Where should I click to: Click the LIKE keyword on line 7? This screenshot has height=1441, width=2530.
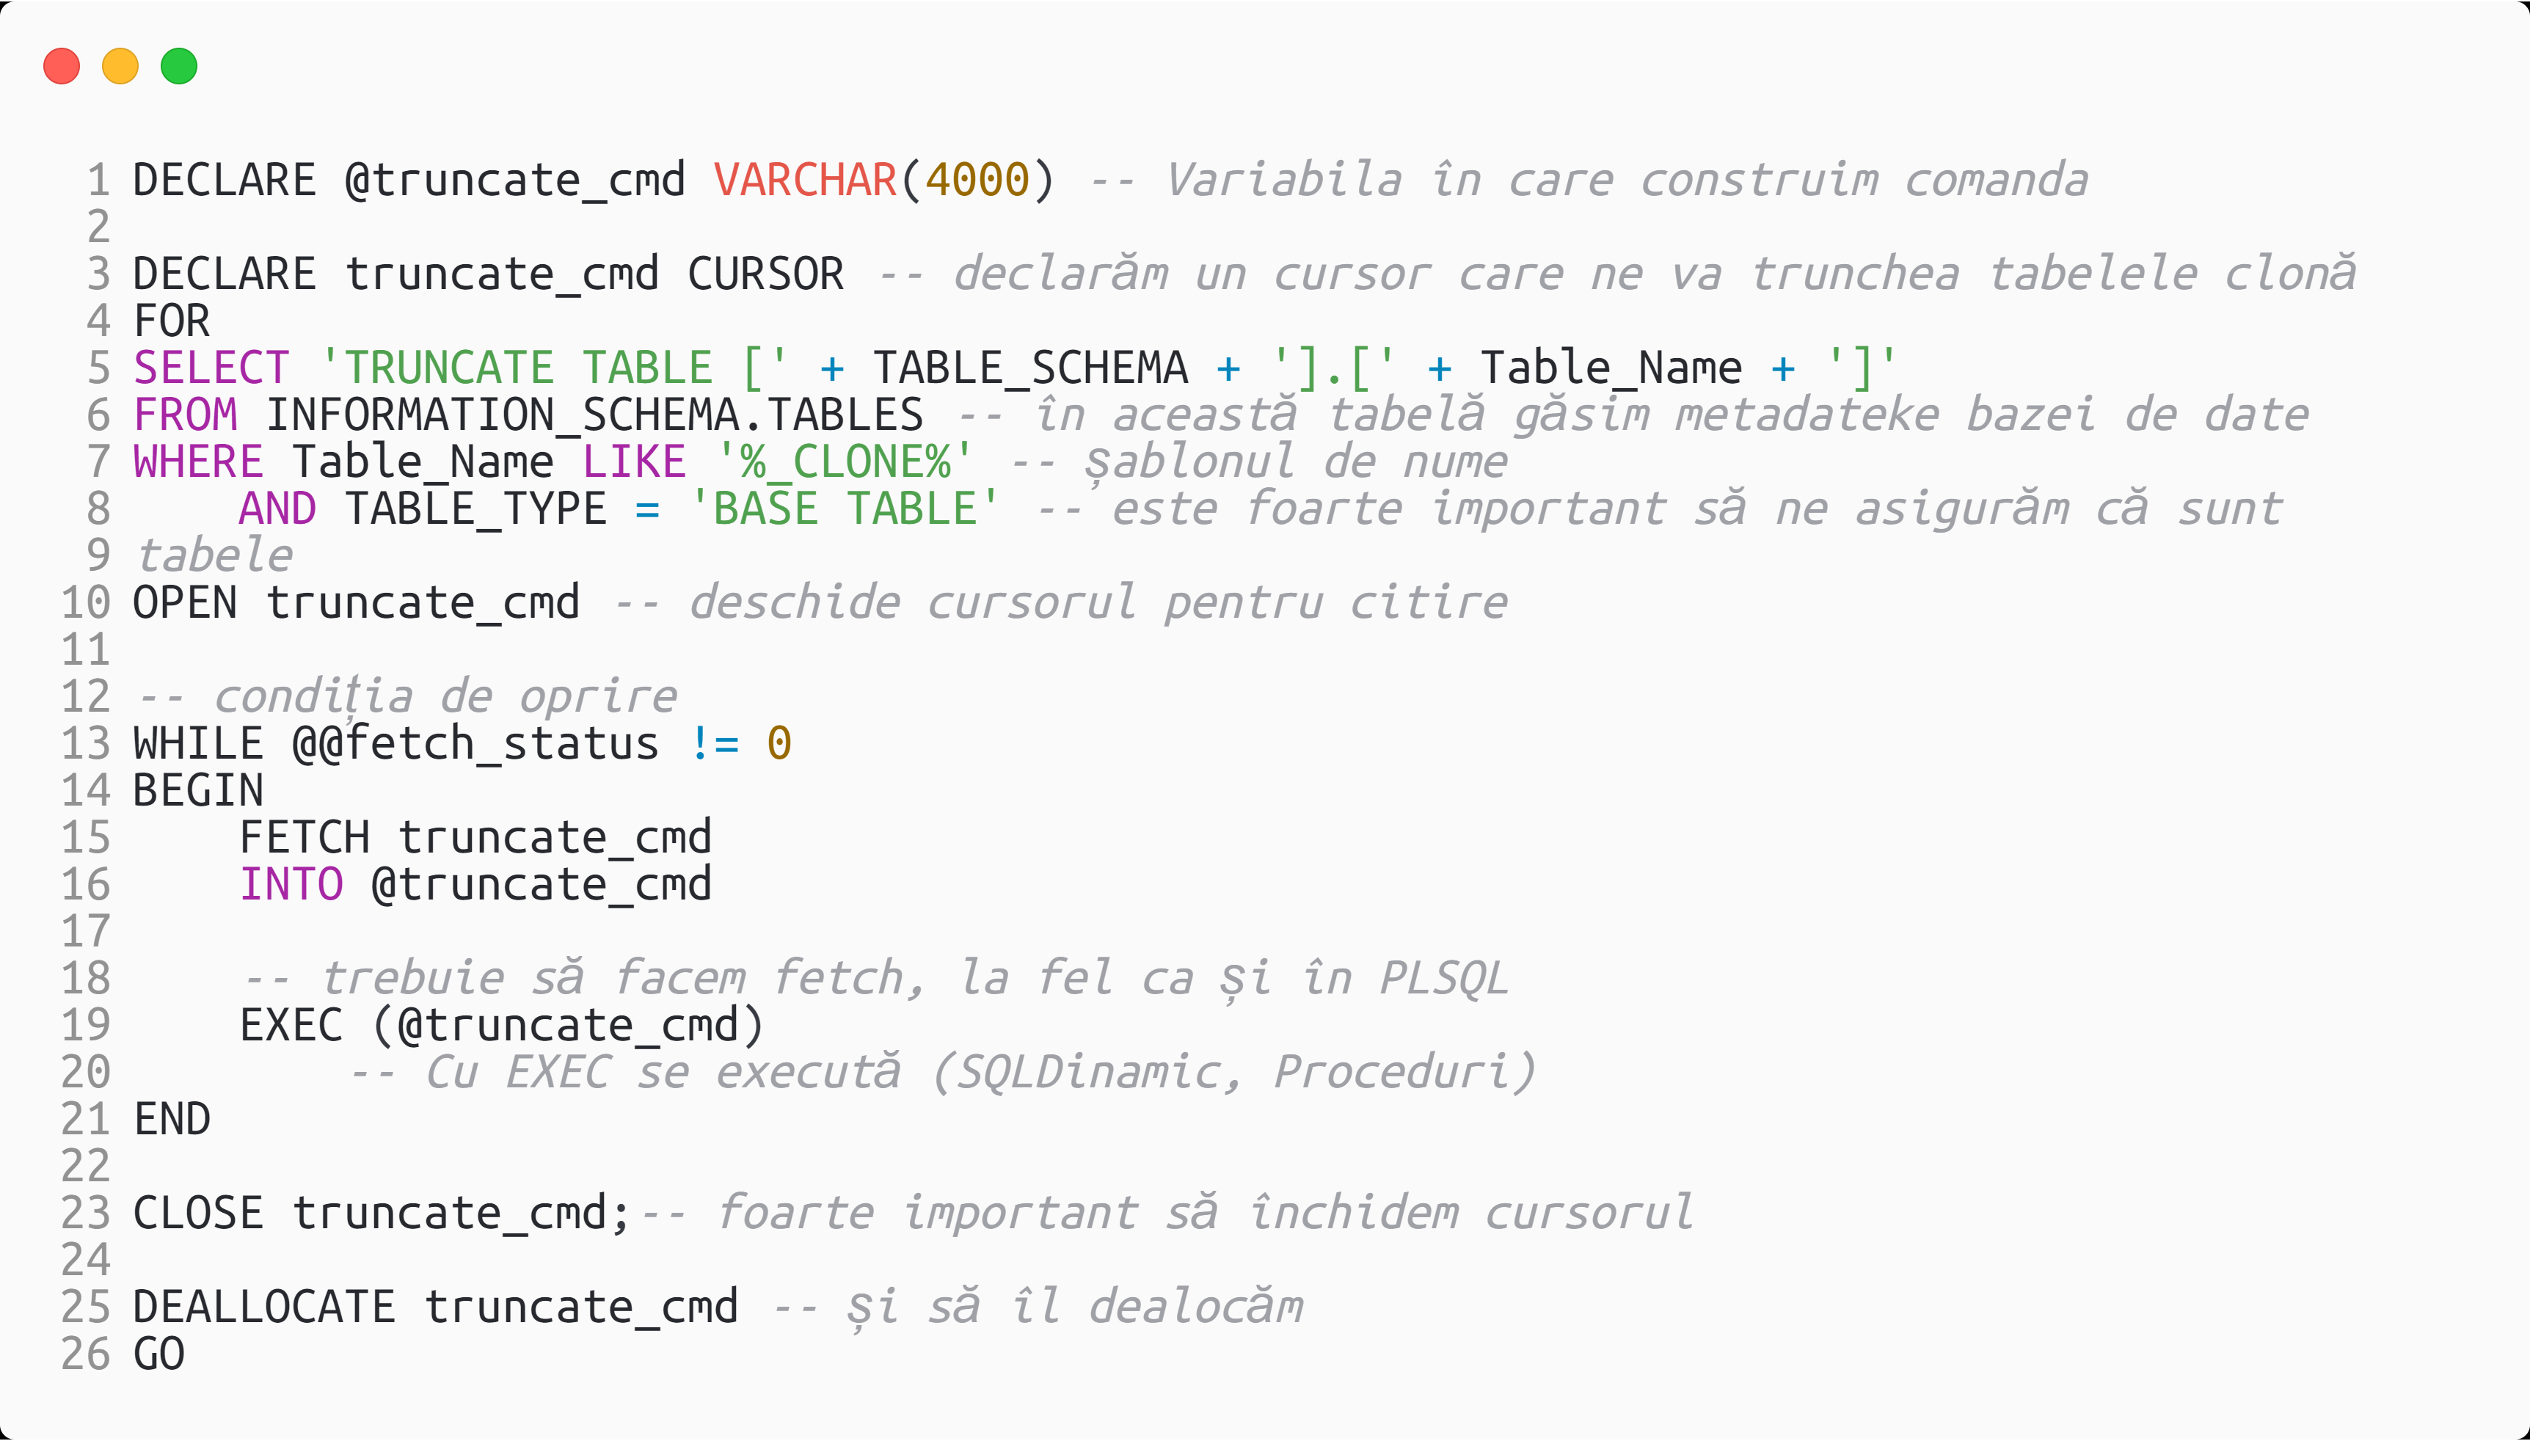pos(634,462)
